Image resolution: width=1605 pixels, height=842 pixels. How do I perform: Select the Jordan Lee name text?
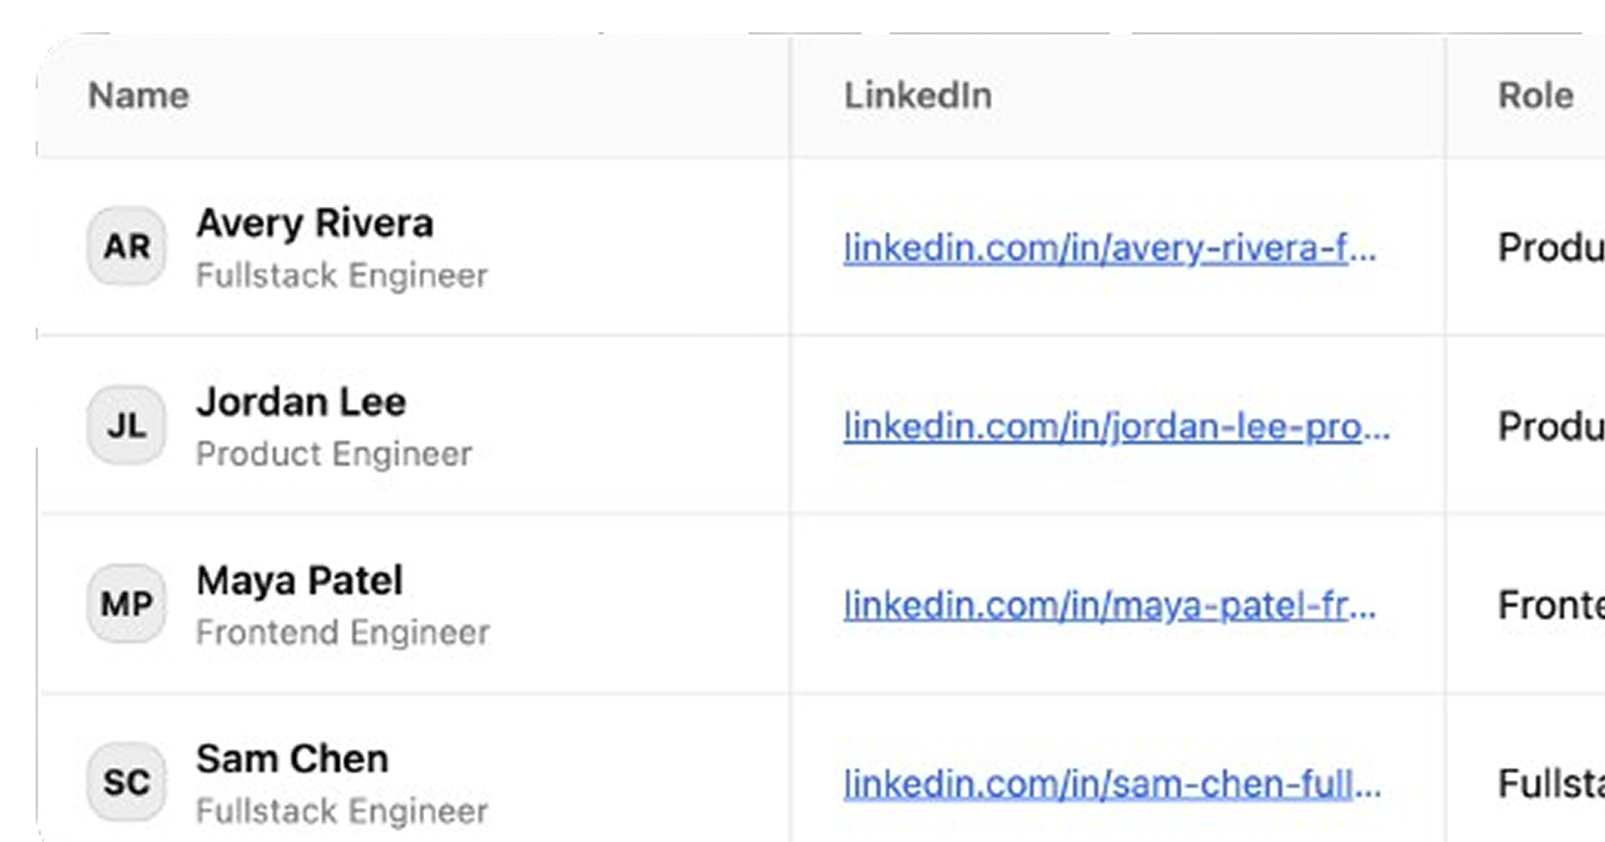click(301, 402)
